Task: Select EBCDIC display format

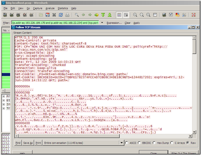Action: pyautogui.click(x=139, y=143)
